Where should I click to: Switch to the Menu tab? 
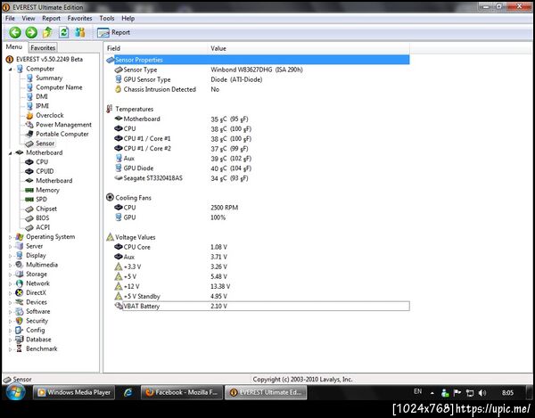click(x=14, y=47)
